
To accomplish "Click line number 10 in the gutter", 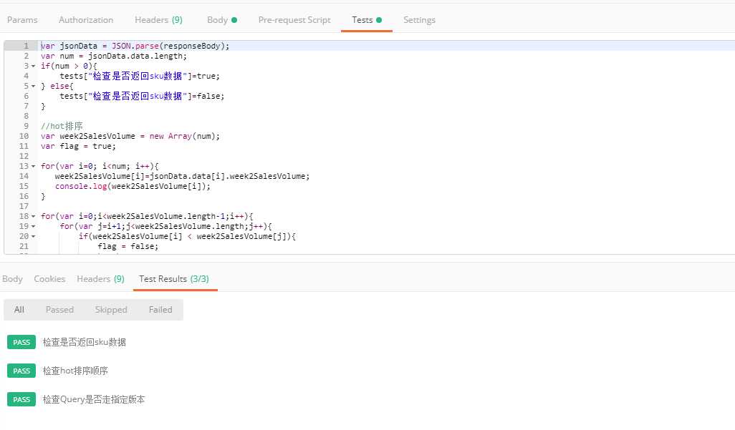I will [x=24, y=137].
